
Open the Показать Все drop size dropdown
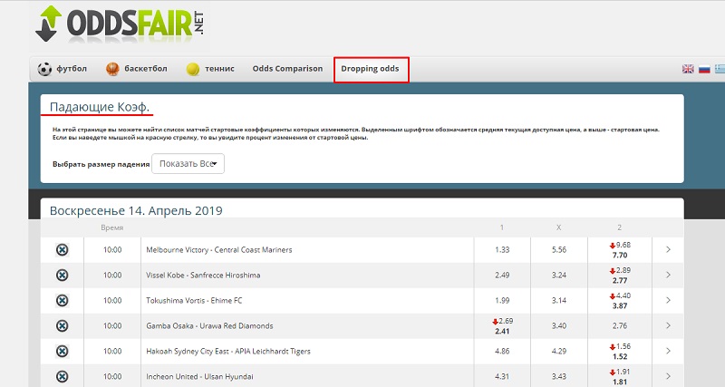188,164
